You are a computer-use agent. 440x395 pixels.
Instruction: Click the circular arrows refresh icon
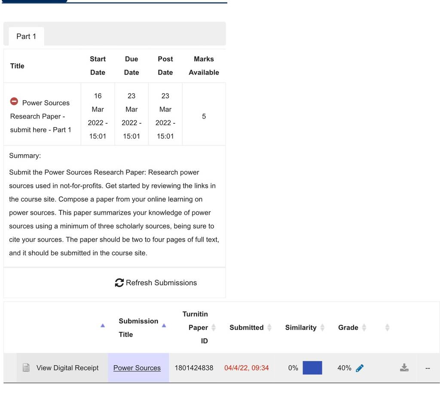pos(119,283)
